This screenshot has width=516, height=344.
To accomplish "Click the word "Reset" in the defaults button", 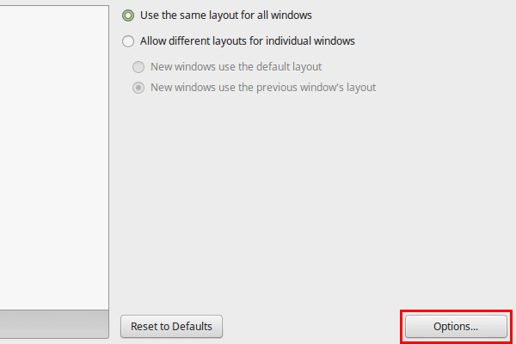I will coord(144,327).
